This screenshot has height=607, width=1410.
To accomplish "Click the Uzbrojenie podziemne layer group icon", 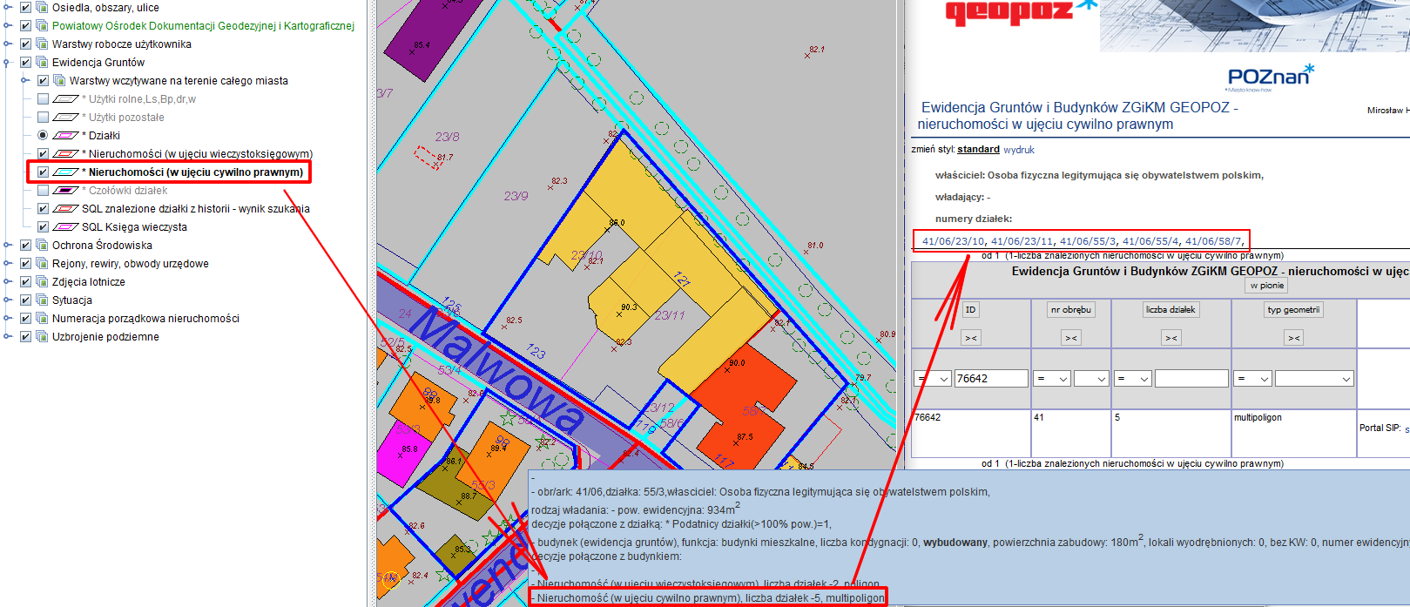I will coord(41,337).
